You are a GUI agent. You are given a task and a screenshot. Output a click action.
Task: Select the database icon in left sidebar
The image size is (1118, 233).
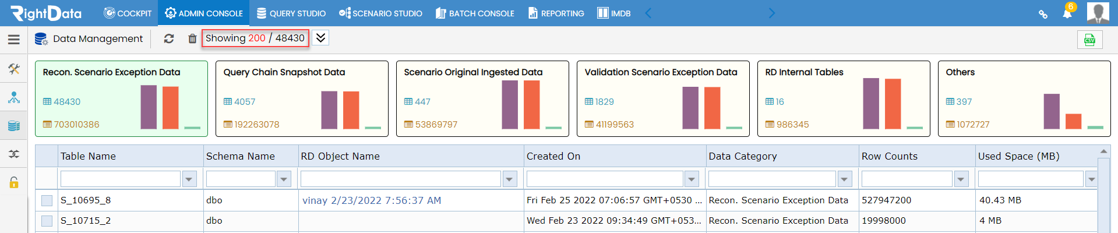(14, 125)
